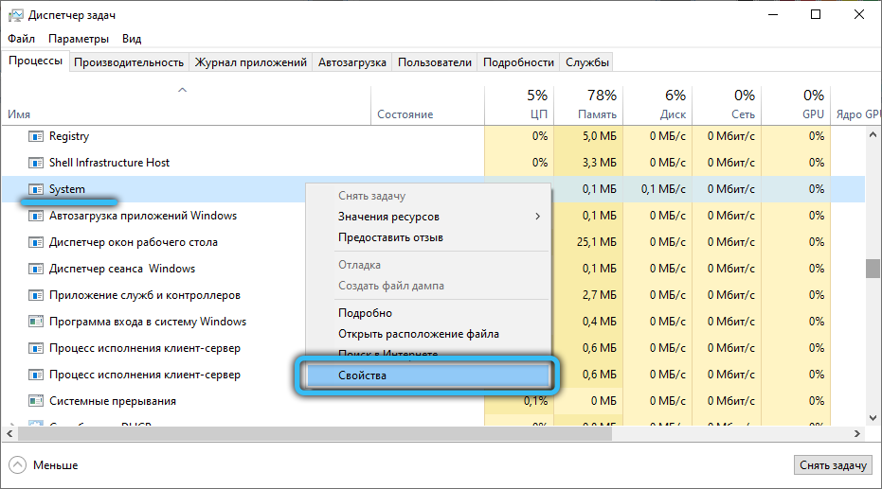Collapse view with the Меньше arrow button
This screenshot has height=489, width=882.
(x=19, y=465)
